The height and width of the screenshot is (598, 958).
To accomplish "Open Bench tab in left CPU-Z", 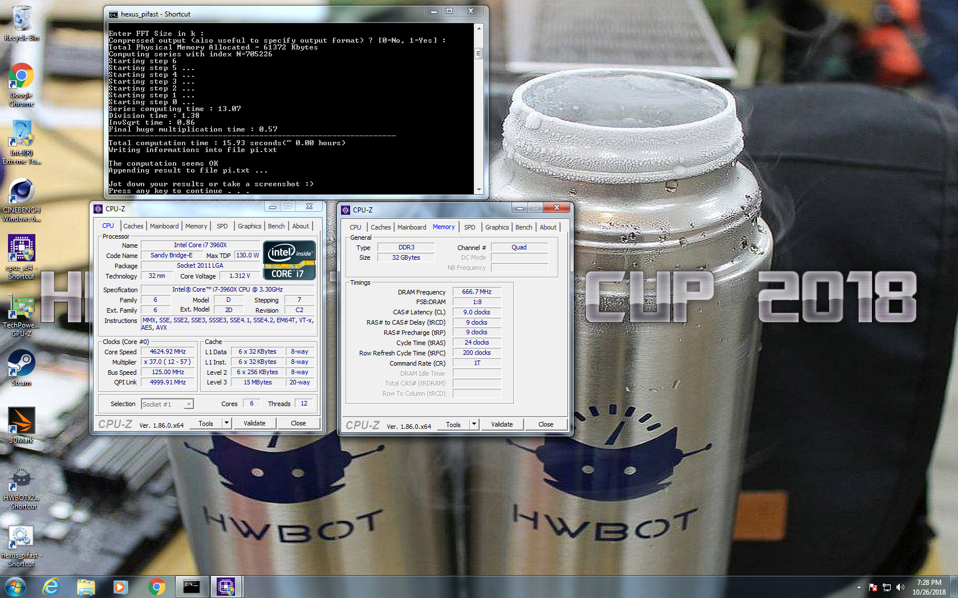I will click(x=277, y=226).
